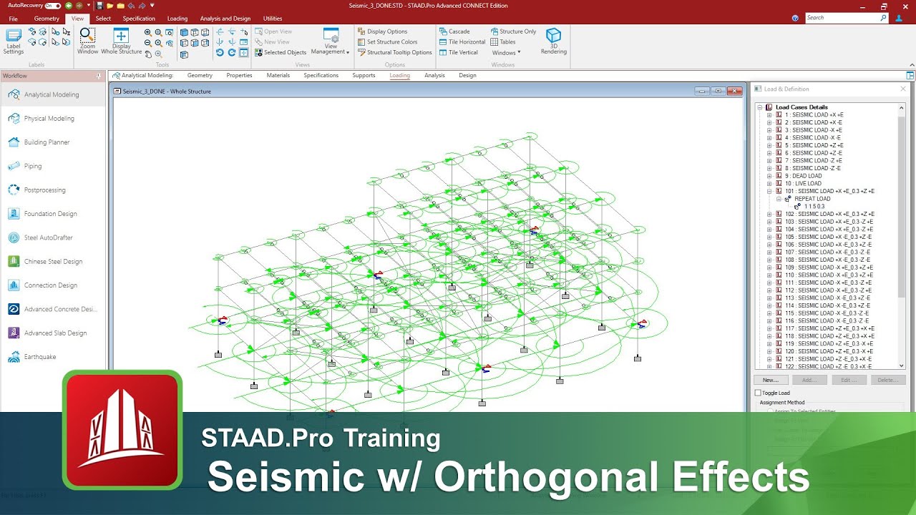The width and height of the screenshot is (916, 515).
Task: Collapse the REPEAT LOAD node
Action: point(779,199)
